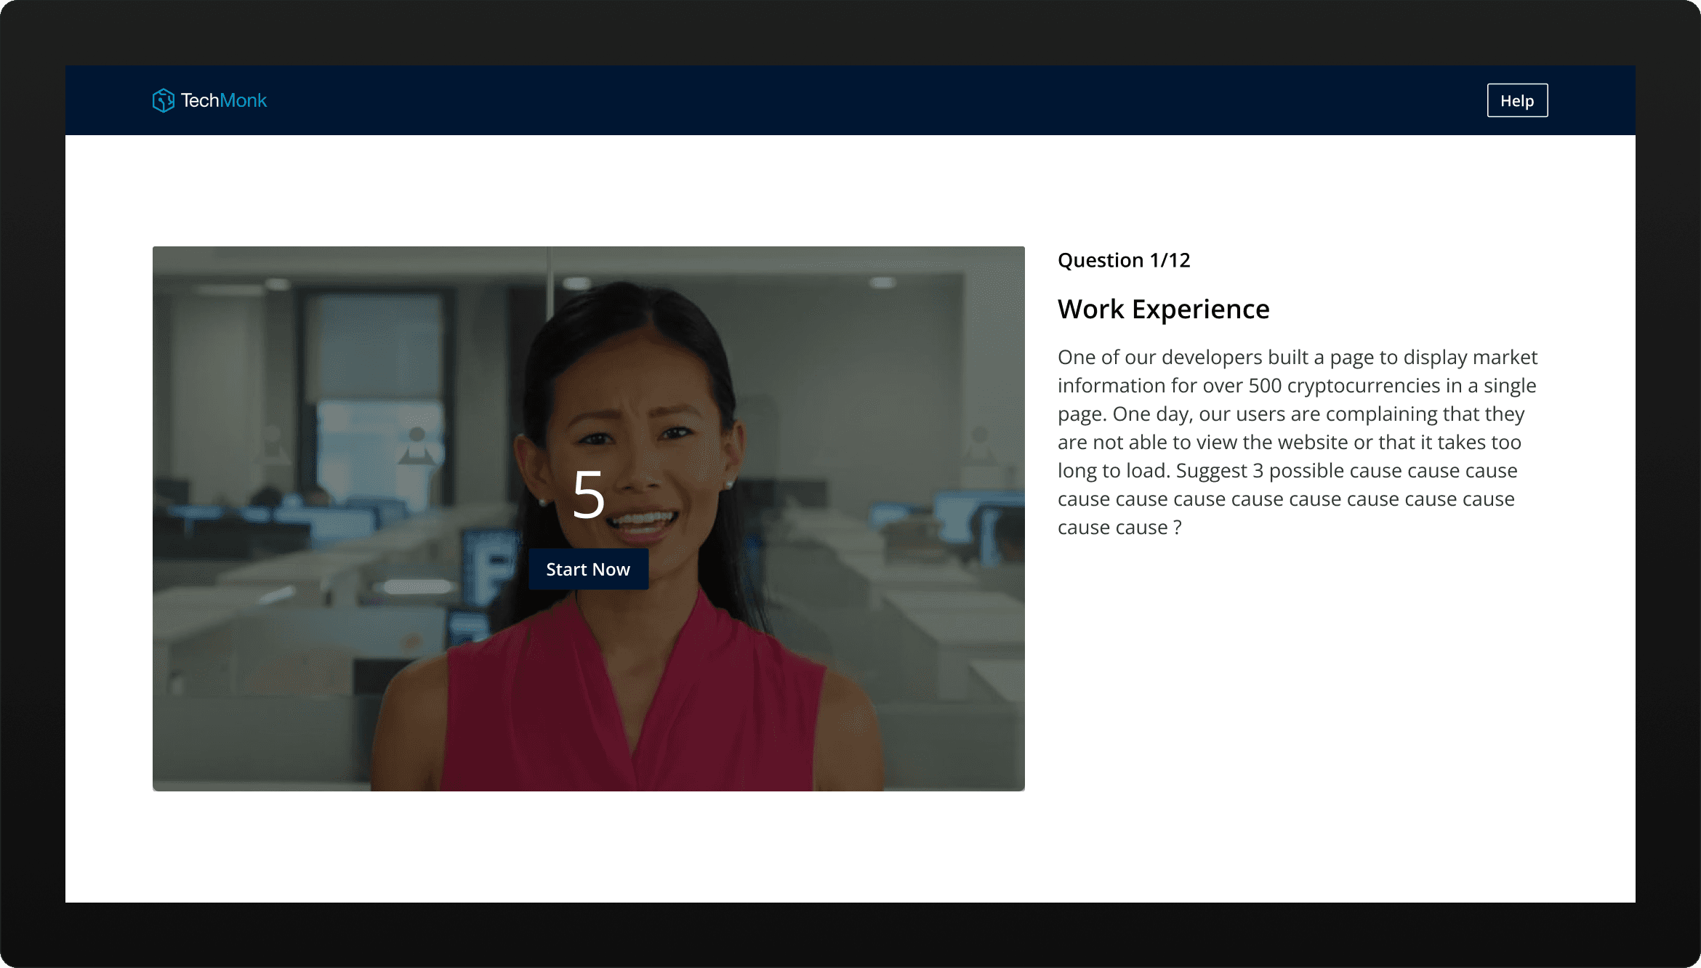Click blank white area below the question
Screen dimensions: 1701x968
point(1301,690)
